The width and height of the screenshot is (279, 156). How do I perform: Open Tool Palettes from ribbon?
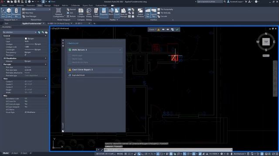pyautogui.click(x=96, y=13)
